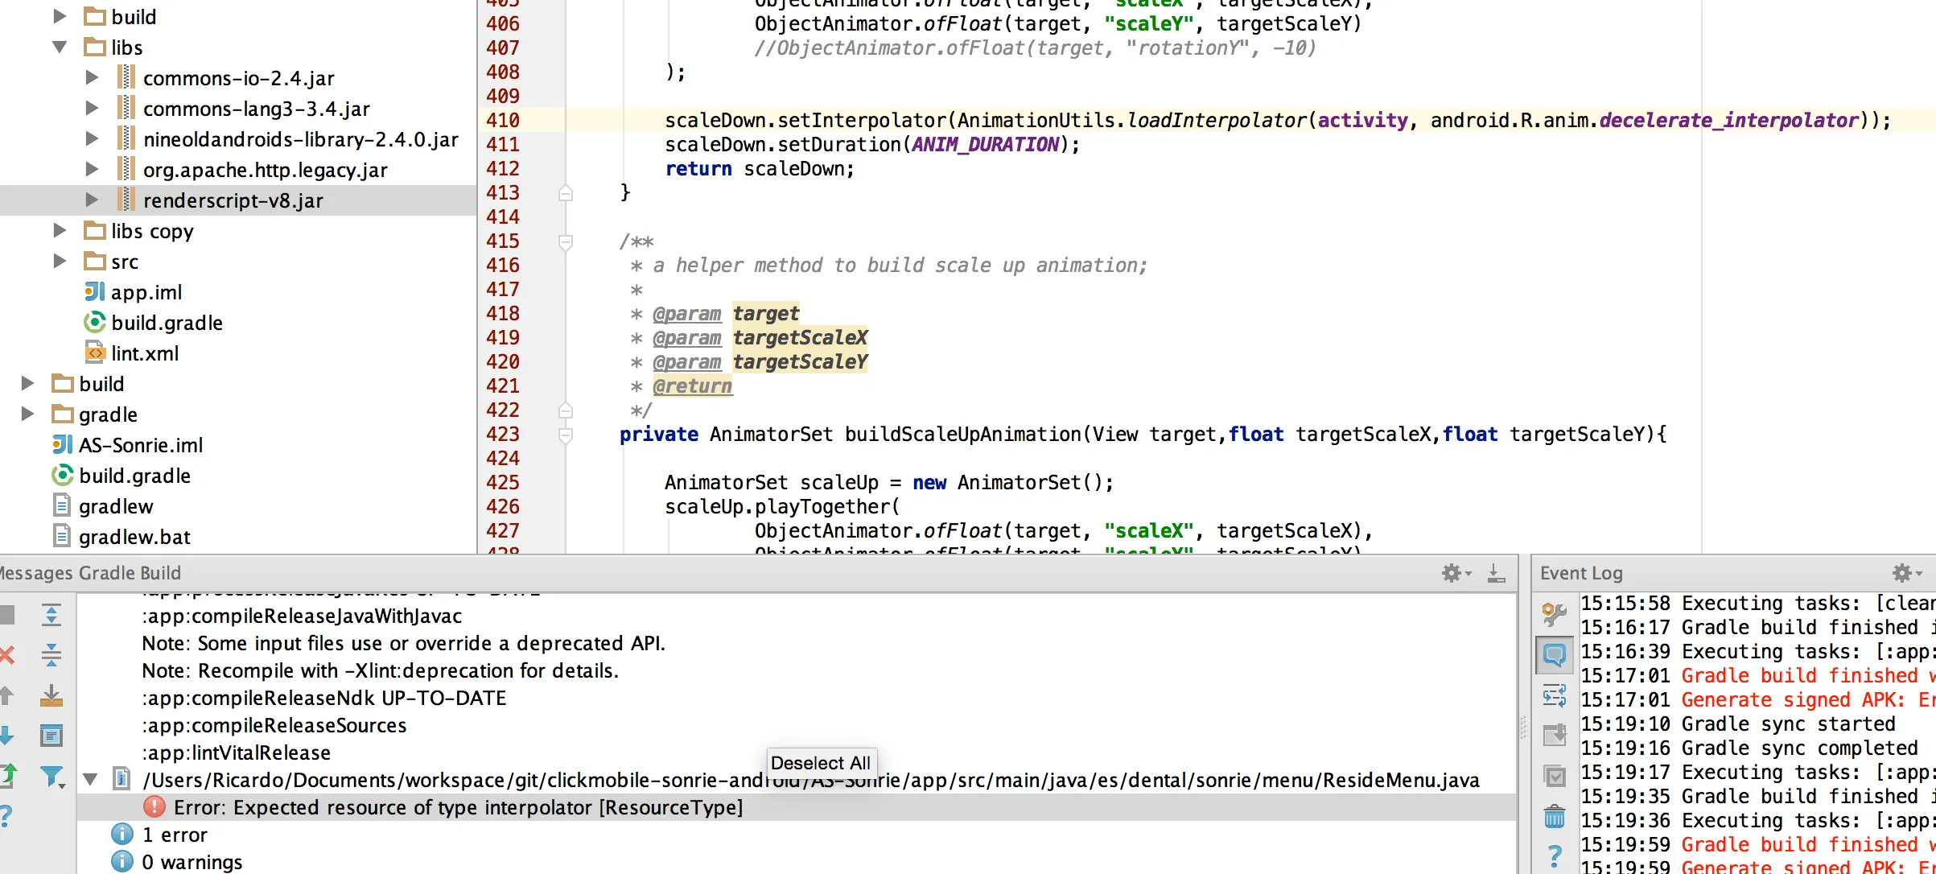Click Collapse All icon in Messages panel
Viewport: 1936px width, 874px height.
pyautogui.click(x=51, y=655)
